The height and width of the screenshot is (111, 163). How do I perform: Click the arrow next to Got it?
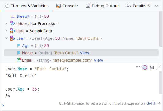pyautogui.click(x=159, y=103)
